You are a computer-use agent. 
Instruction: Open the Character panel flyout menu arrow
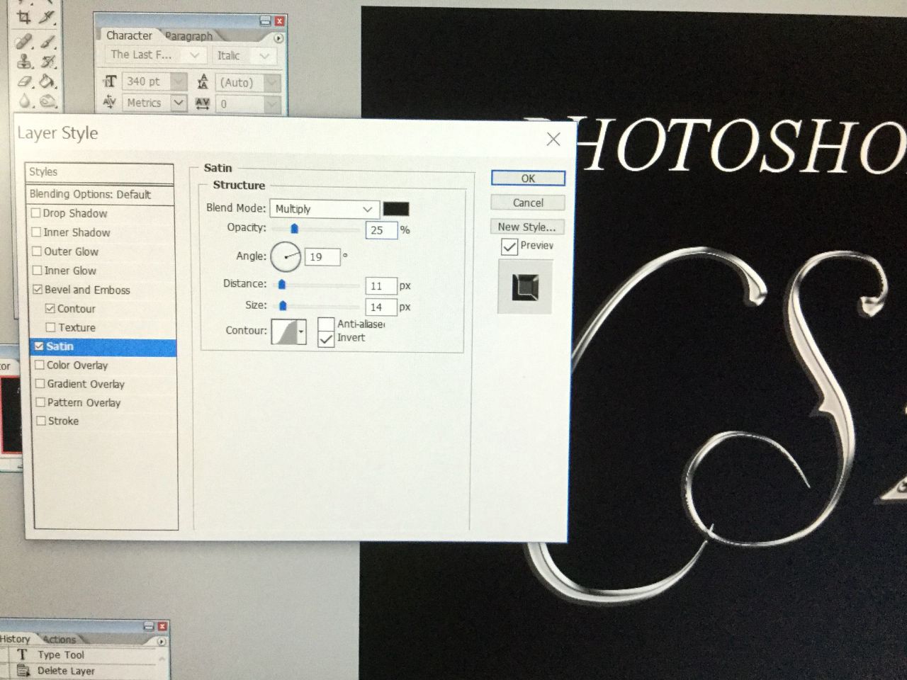click(x=278, y=38)
